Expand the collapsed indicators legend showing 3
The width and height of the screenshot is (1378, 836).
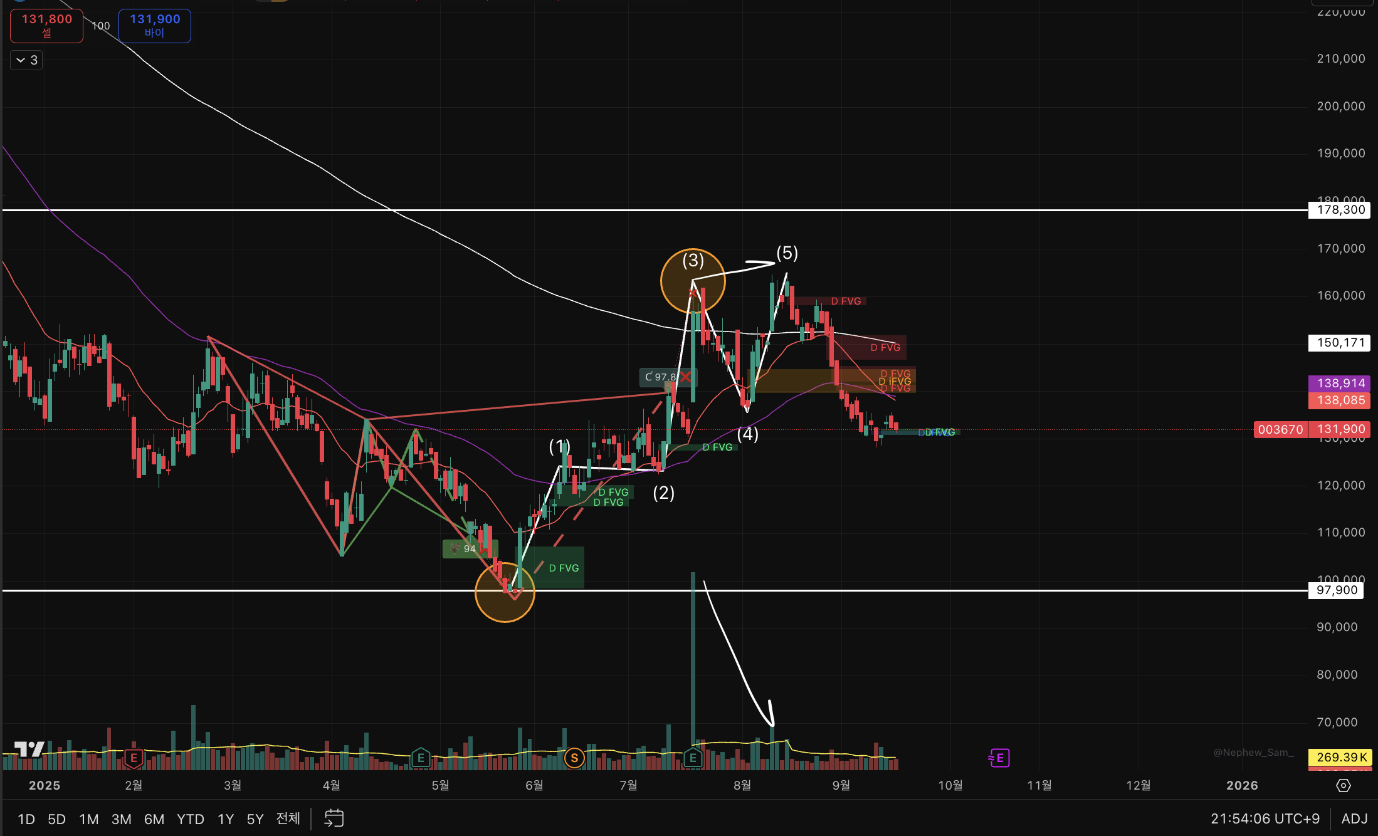(x=26, y=60)
